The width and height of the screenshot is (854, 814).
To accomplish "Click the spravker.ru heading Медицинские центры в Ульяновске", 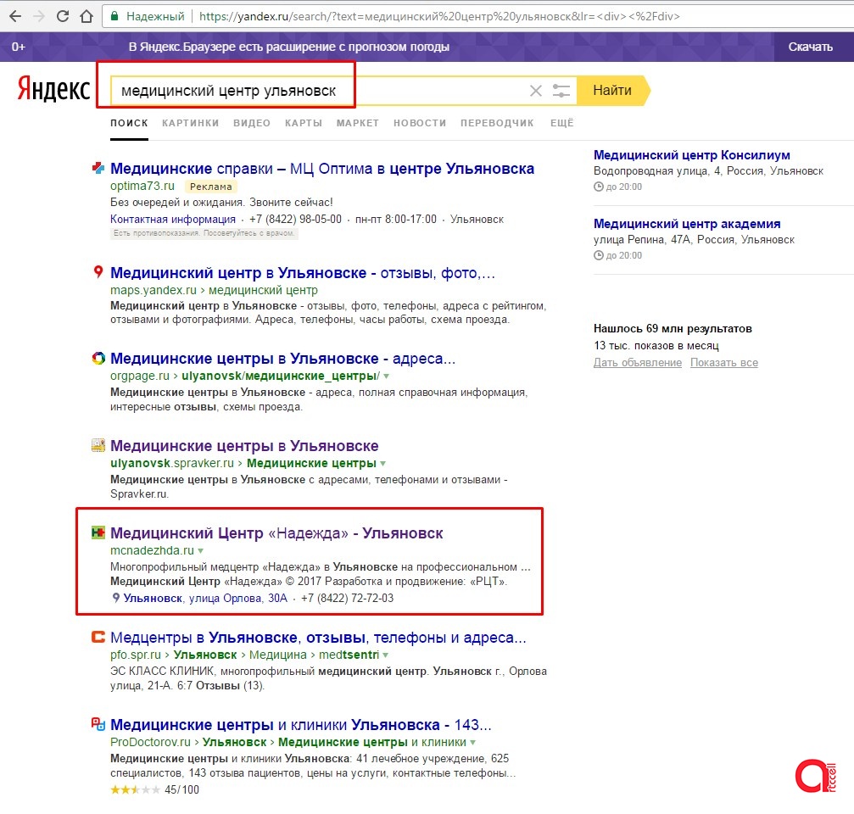I will point(244,445).
